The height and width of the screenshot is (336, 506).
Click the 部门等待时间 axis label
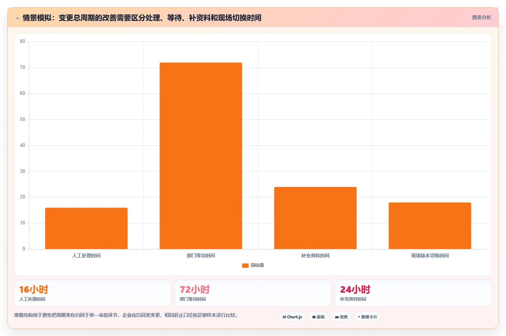(201, 256)
